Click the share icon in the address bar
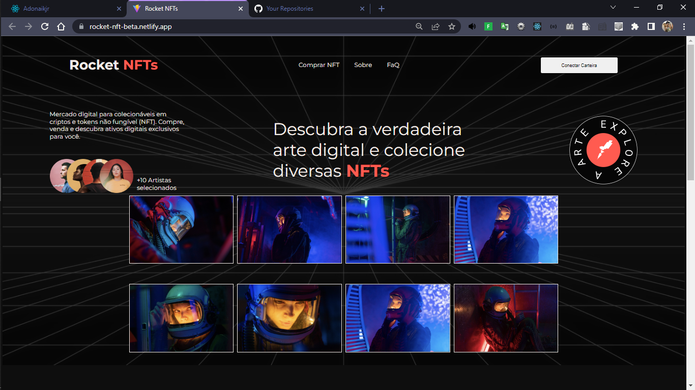 point(436,26)
